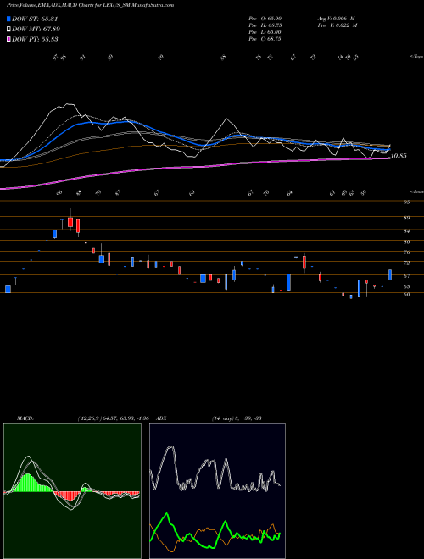
Task: Click the ADX chart panel
Action: (x=217, y=491)
